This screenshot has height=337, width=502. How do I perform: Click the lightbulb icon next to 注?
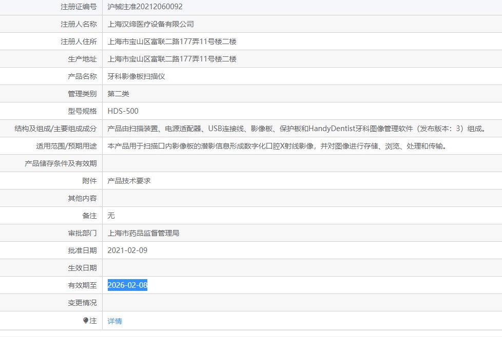pyautogui.click(x=86, y=321)
